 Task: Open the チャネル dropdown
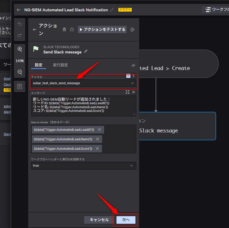click(x=84, y=83)
